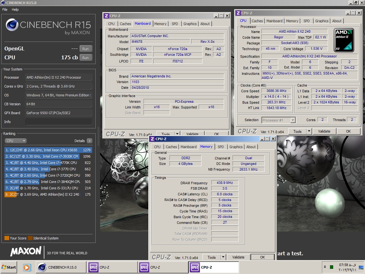365x274 pixels.
Task: Click the empty Info input field
Action: [x=58, y=122]
